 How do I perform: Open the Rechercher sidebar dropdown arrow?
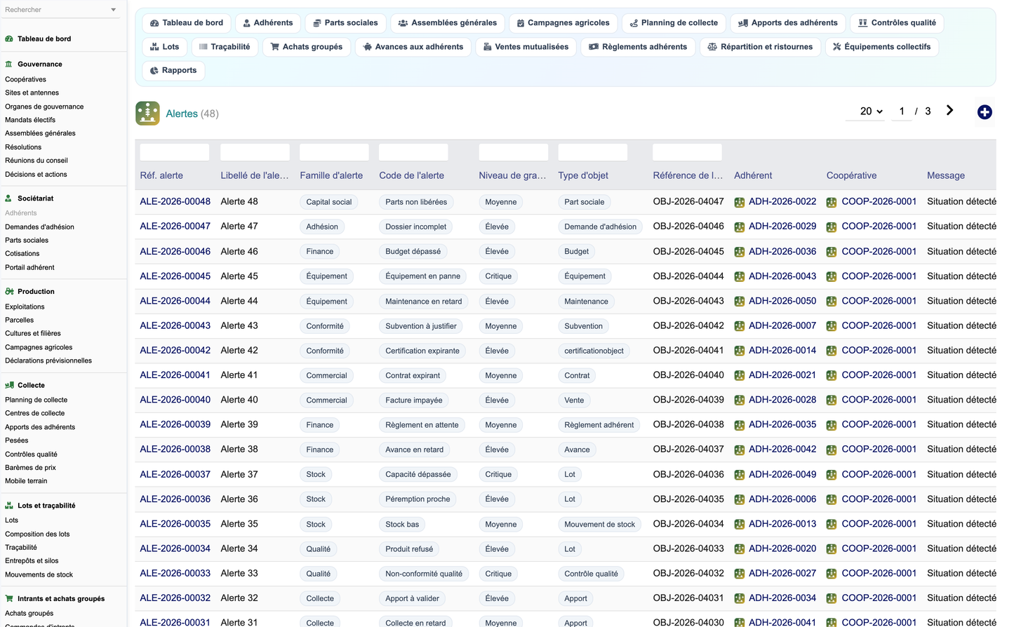pos(114,10)
